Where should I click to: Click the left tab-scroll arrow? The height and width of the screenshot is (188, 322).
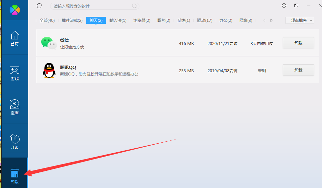coord(264,20)
